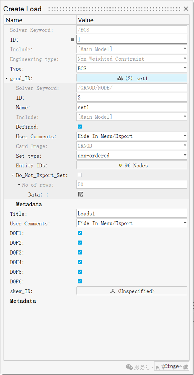Viewport: 194px width, 375px height.
Task: Click the No of rows field showing 50
Action: pyautogui.click(x=132, y=184)
